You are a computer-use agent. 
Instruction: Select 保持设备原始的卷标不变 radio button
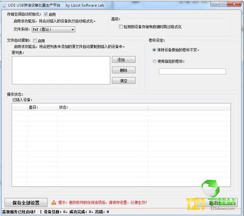tap(154, 50)
